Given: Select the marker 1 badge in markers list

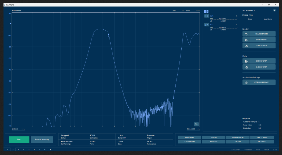Looking at the screenshot, I should tap(207, 16).
